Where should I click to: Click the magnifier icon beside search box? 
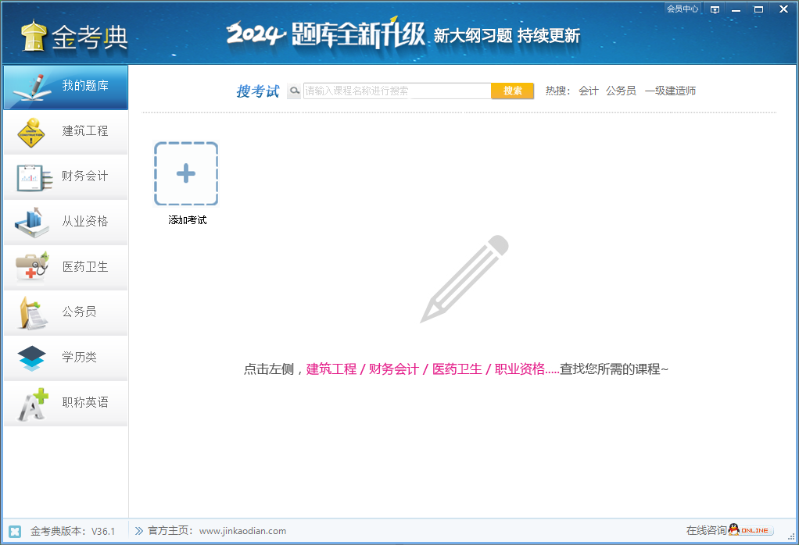[294, 91]
